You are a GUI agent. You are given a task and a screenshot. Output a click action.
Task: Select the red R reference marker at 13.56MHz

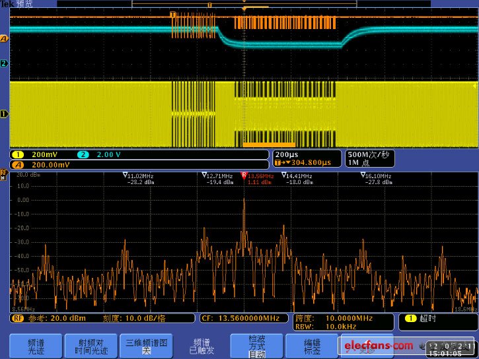point(244,176)
